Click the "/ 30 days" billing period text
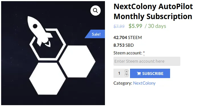Viewport: 217px width, 108px height. (155, 26)
